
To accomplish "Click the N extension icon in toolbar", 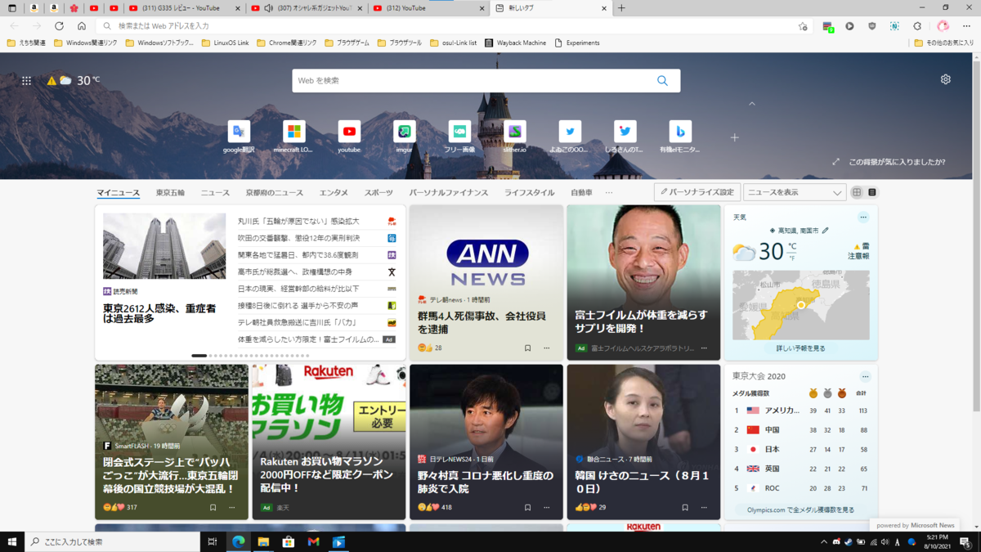I will pos(894,26).
